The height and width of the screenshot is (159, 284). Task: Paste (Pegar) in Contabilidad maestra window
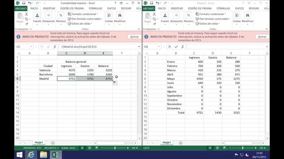[20, 18]
